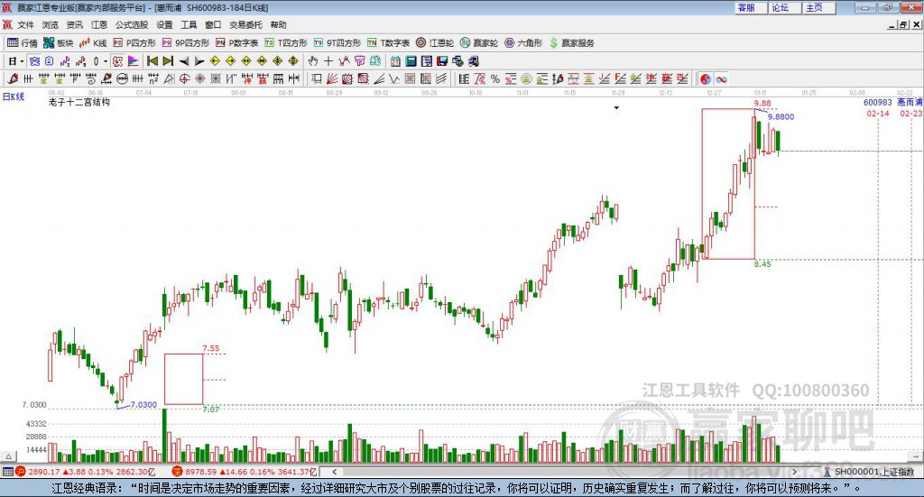Expand the candlestick style dropdown arrow
Screen dimensions: 924x497
pyautogui.click(x=106, y=60)
